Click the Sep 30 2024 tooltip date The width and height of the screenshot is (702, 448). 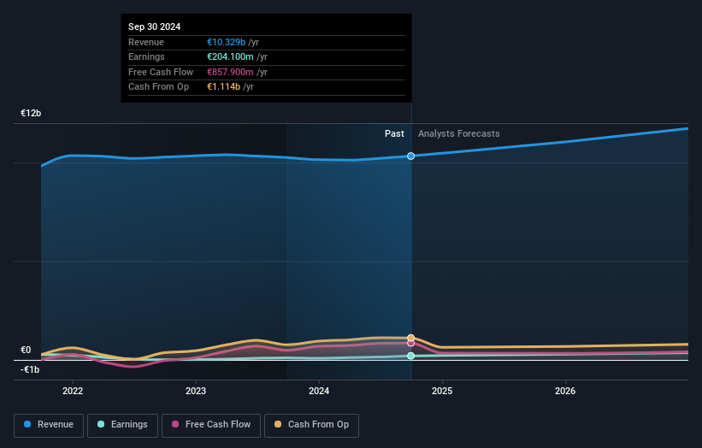click(x=155, y=27)
